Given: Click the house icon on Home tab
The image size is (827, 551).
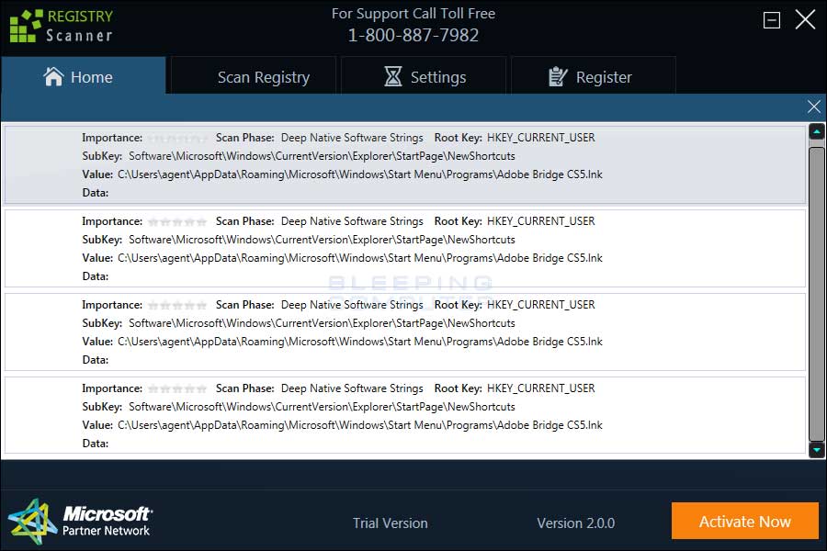Looking at the screenshot, I should click(53, 76).
